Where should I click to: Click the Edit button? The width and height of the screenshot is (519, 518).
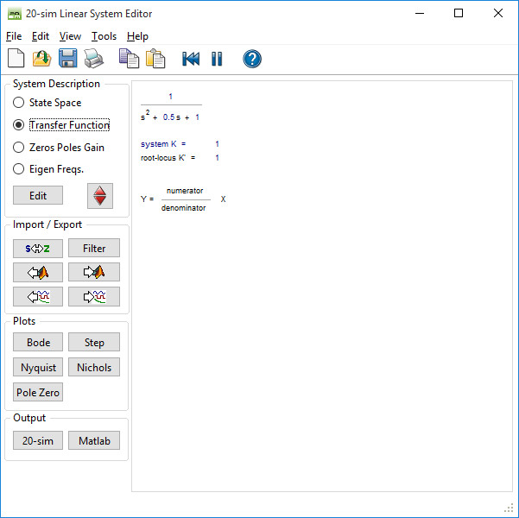pos(38,196)
